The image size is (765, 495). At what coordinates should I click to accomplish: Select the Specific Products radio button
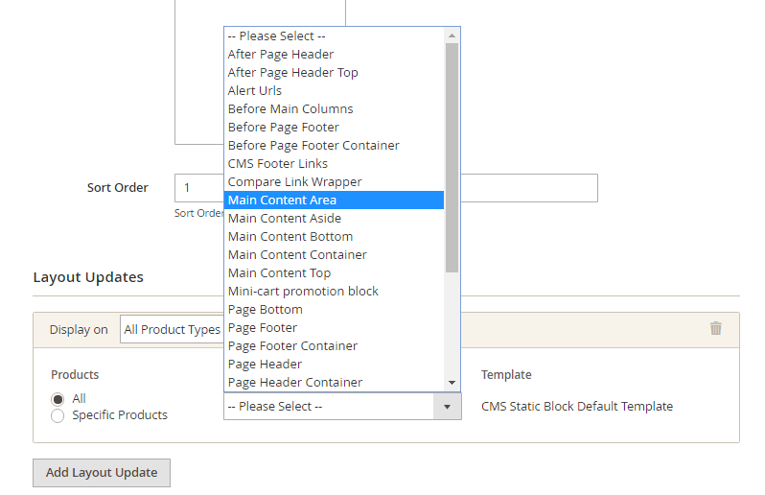[x=58, y=416]
